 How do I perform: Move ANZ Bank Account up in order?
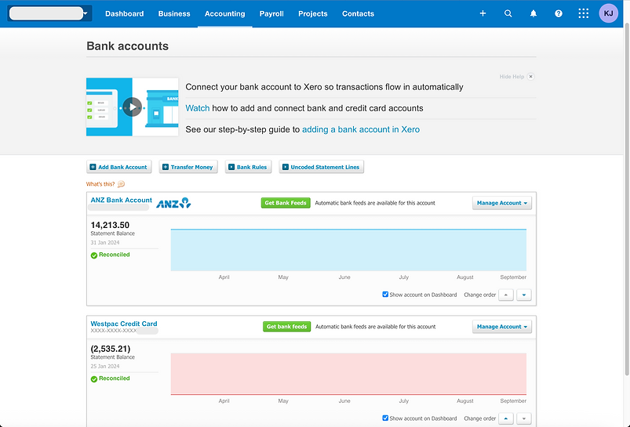pos(506,295)
